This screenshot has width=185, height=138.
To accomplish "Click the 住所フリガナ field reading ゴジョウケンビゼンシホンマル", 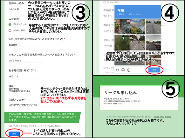I will pyautogui.click(x=45, y=105).
